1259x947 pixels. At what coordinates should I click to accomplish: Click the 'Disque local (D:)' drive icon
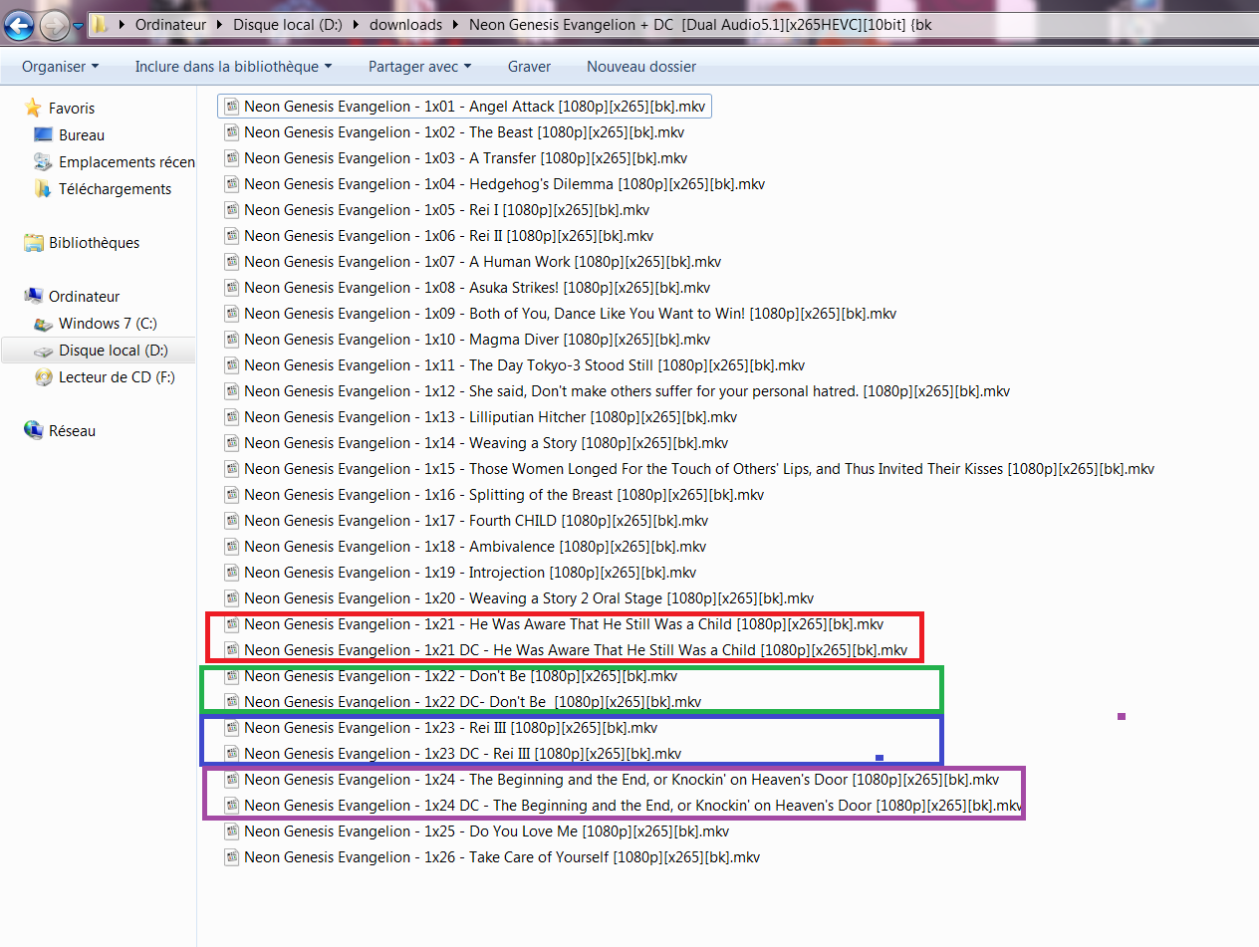click(43, 351)
